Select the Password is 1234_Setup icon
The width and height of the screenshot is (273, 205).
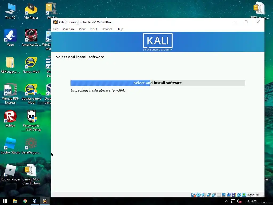point(31,121)
